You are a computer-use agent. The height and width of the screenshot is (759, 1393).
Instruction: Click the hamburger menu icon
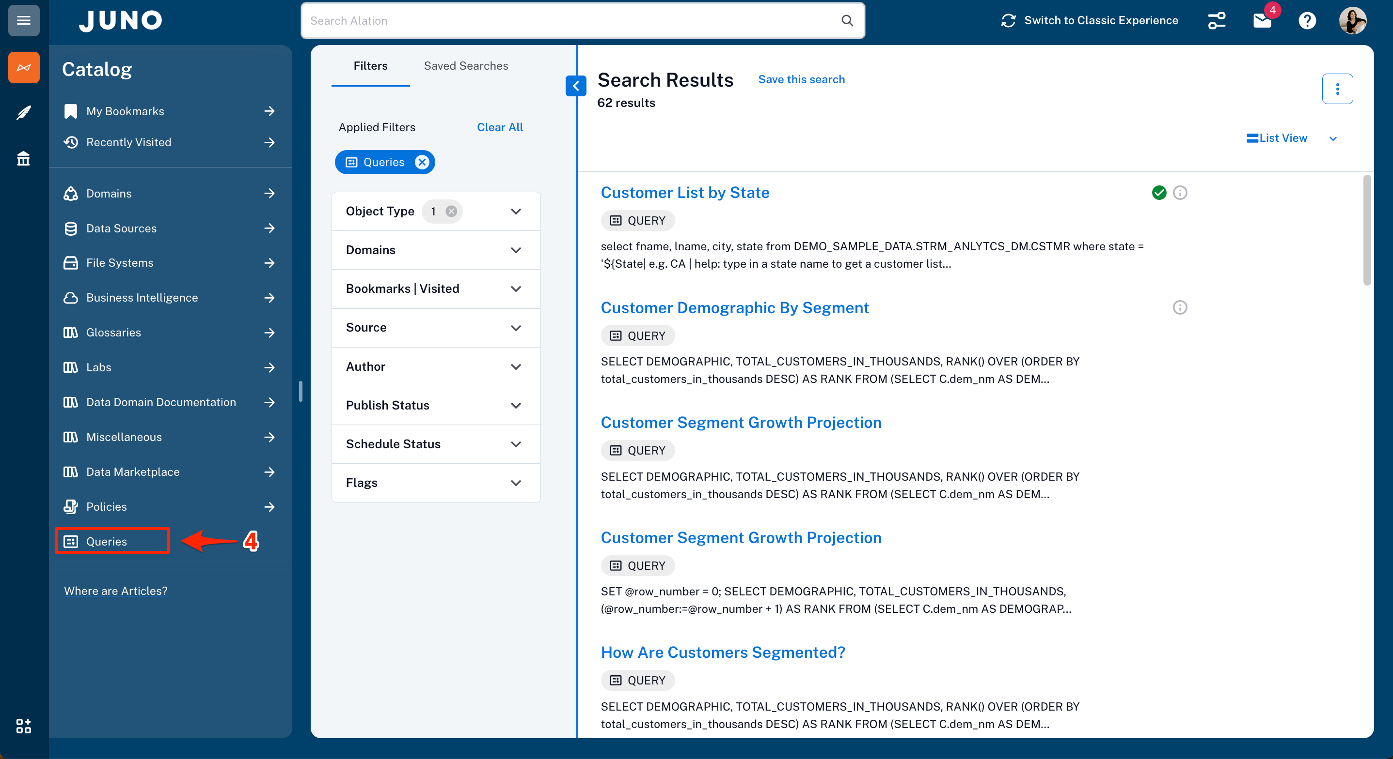(23, 20)
